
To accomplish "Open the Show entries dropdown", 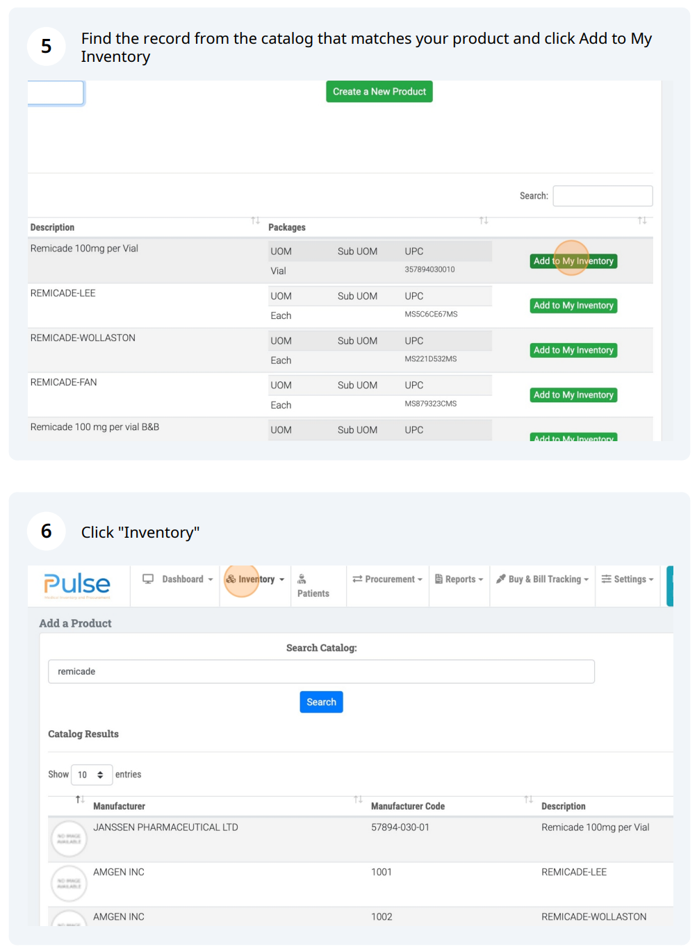I will [x=92, y=775].
